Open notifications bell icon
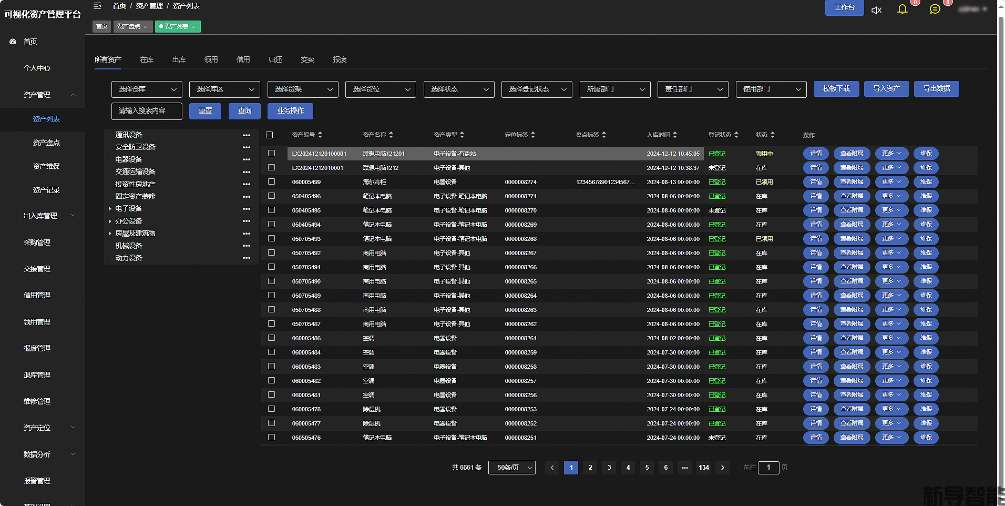The width and height of the screenshot is (1005, 506). pyautogui.click(x=902, y=9)
